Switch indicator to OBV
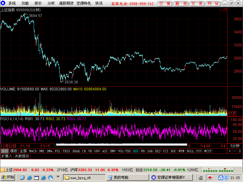Viewport: 243px width, 182px height. click(97, 151)
